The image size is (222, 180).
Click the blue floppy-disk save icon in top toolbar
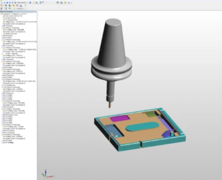[x=61, y=2]
